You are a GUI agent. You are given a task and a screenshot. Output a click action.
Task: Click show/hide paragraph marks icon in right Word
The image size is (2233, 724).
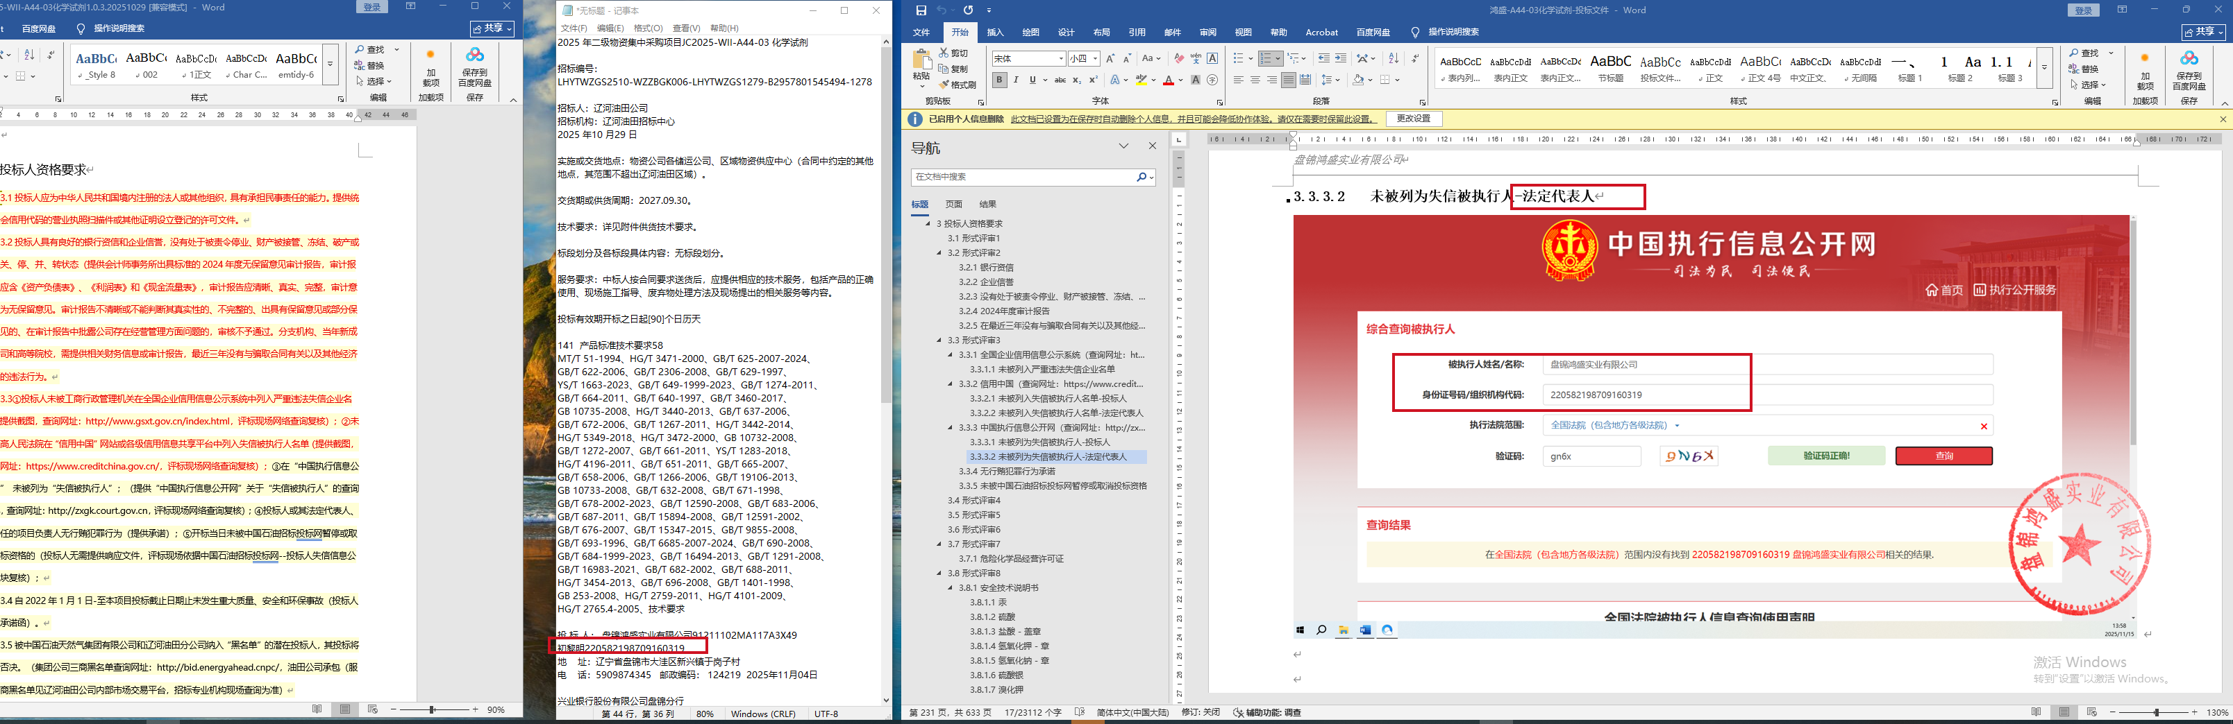[1416, 58]
